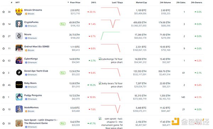Open the Baby Bears black logo
Image resolution: width=213 pixels, height=129 pixels.
click(x=19, y=85)
